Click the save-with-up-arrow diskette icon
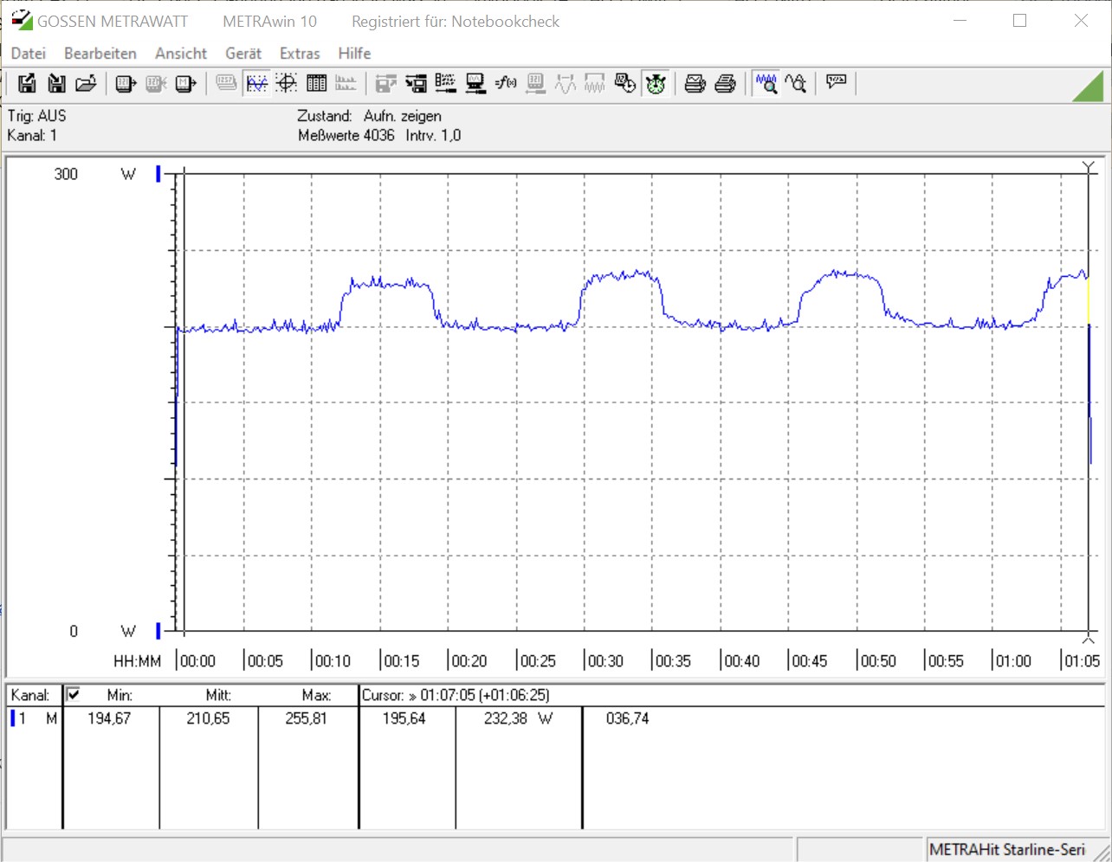 (27, 83)
